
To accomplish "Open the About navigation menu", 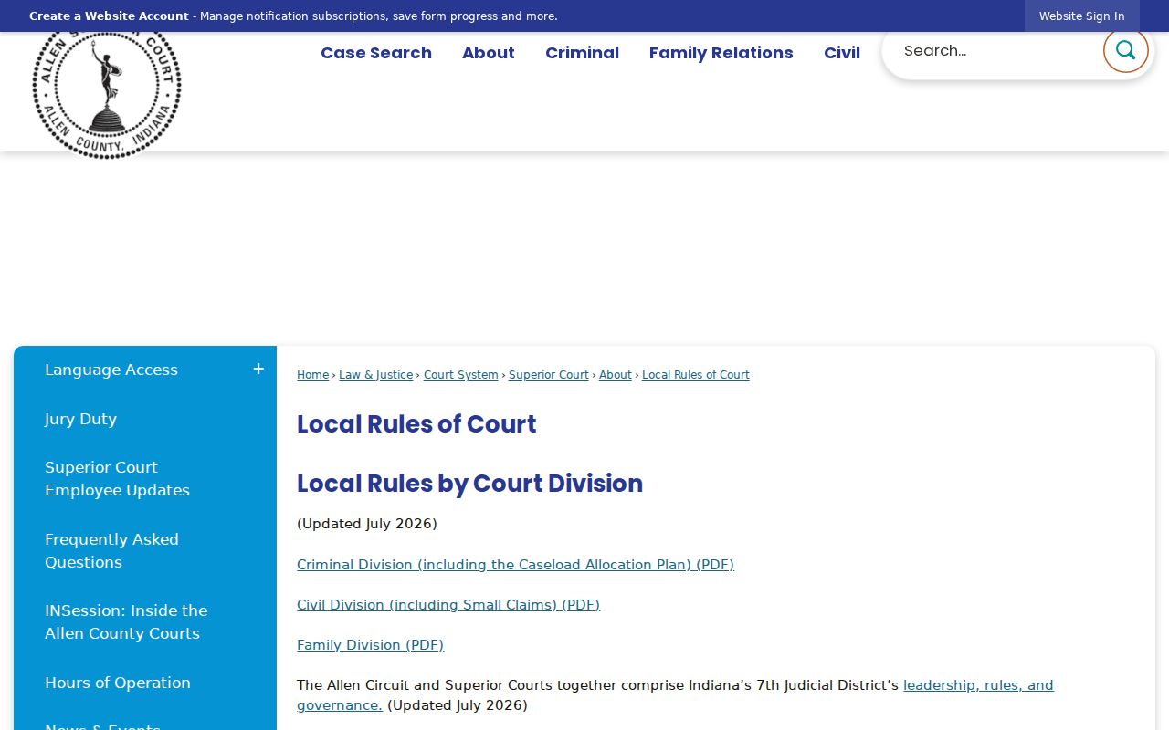I will tap(489, 53).
